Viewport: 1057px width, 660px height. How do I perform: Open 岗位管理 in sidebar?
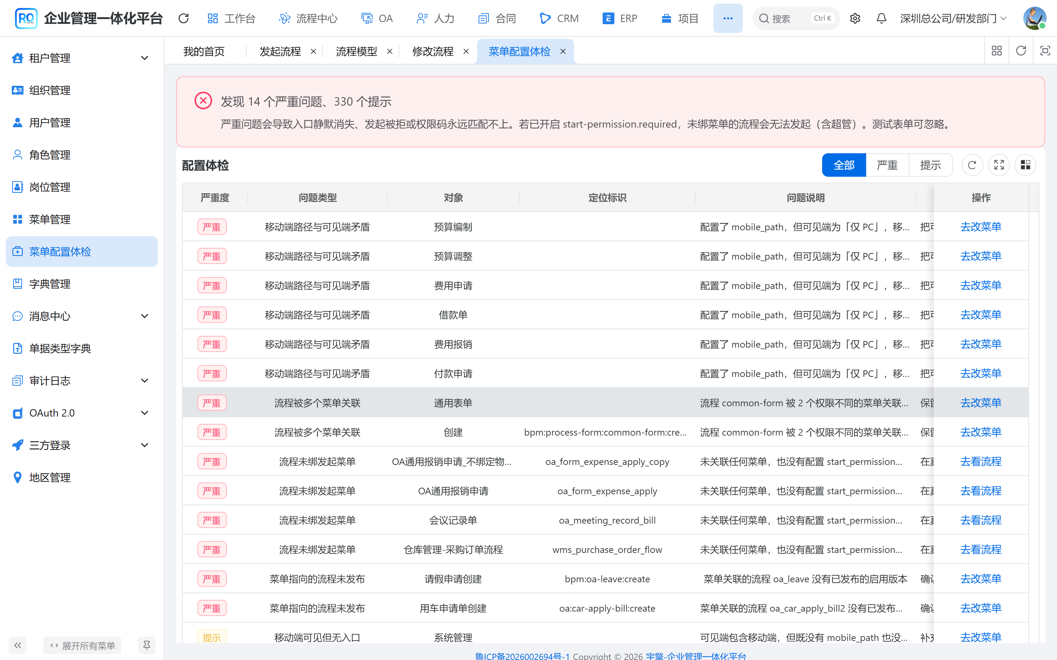click(82, 187)
